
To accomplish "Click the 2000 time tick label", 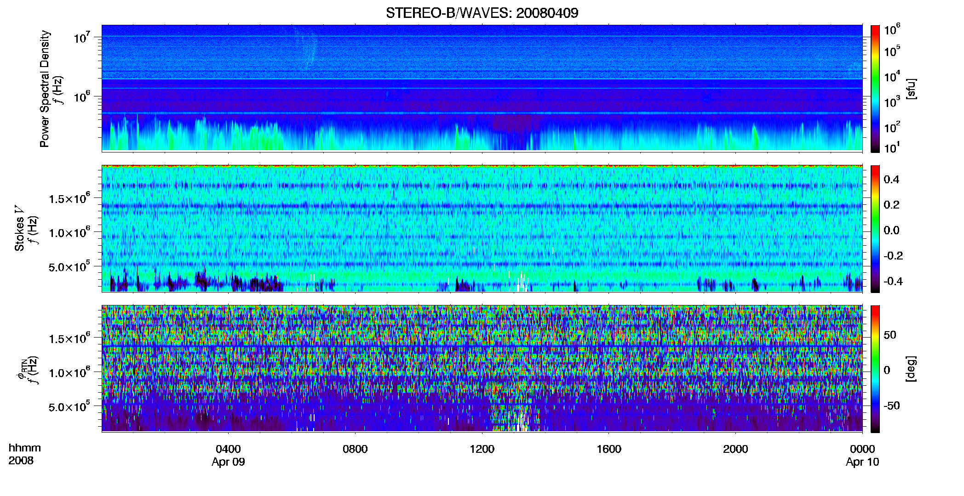I will pos(735,449).
